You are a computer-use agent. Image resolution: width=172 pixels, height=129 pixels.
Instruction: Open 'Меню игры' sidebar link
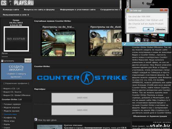tap(9, 121)
